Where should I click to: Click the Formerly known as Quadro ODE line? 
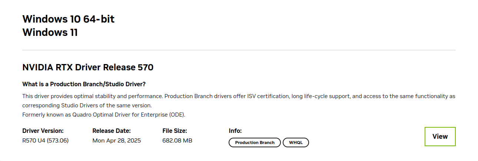[x=104, y=115]
